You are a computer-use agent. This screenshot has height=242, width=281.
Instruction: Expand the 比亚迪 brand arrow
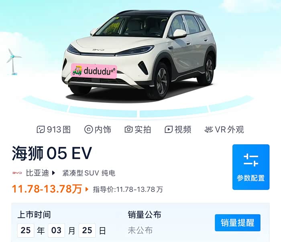[53, 173]
